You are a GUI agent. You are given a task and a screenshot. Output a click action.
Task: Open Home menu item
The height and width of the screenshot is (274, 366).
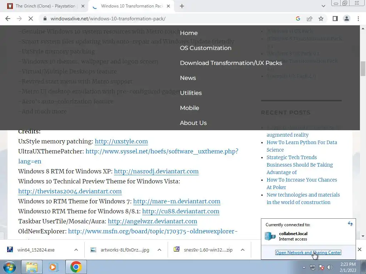(x=189, y=33)
